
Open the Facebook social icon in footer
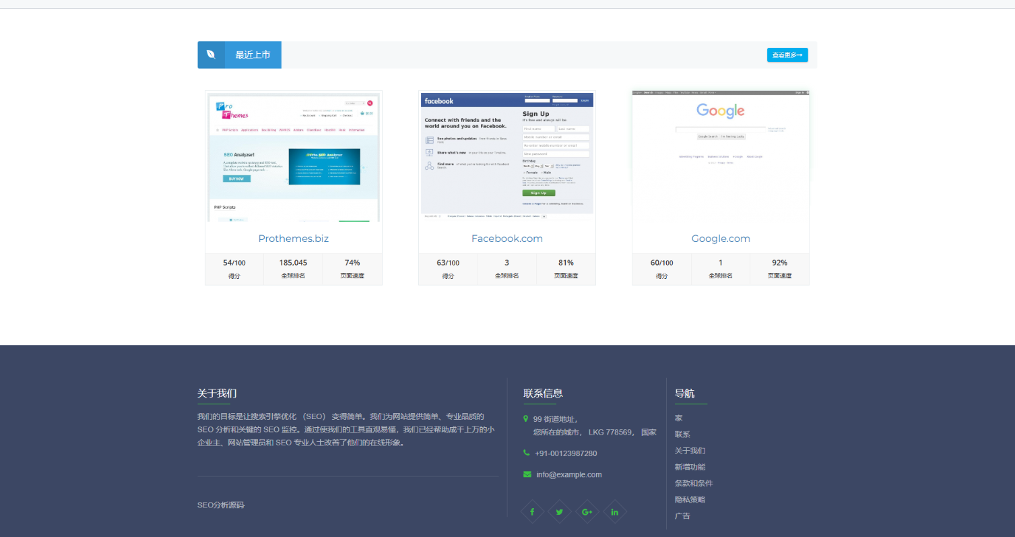(x=532, y=512)
